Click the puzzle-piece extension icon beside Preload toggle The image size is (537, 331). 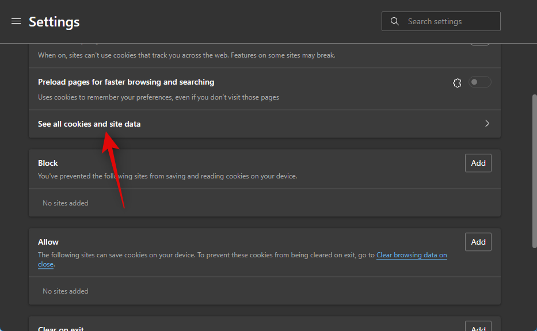tap(457, 83)
